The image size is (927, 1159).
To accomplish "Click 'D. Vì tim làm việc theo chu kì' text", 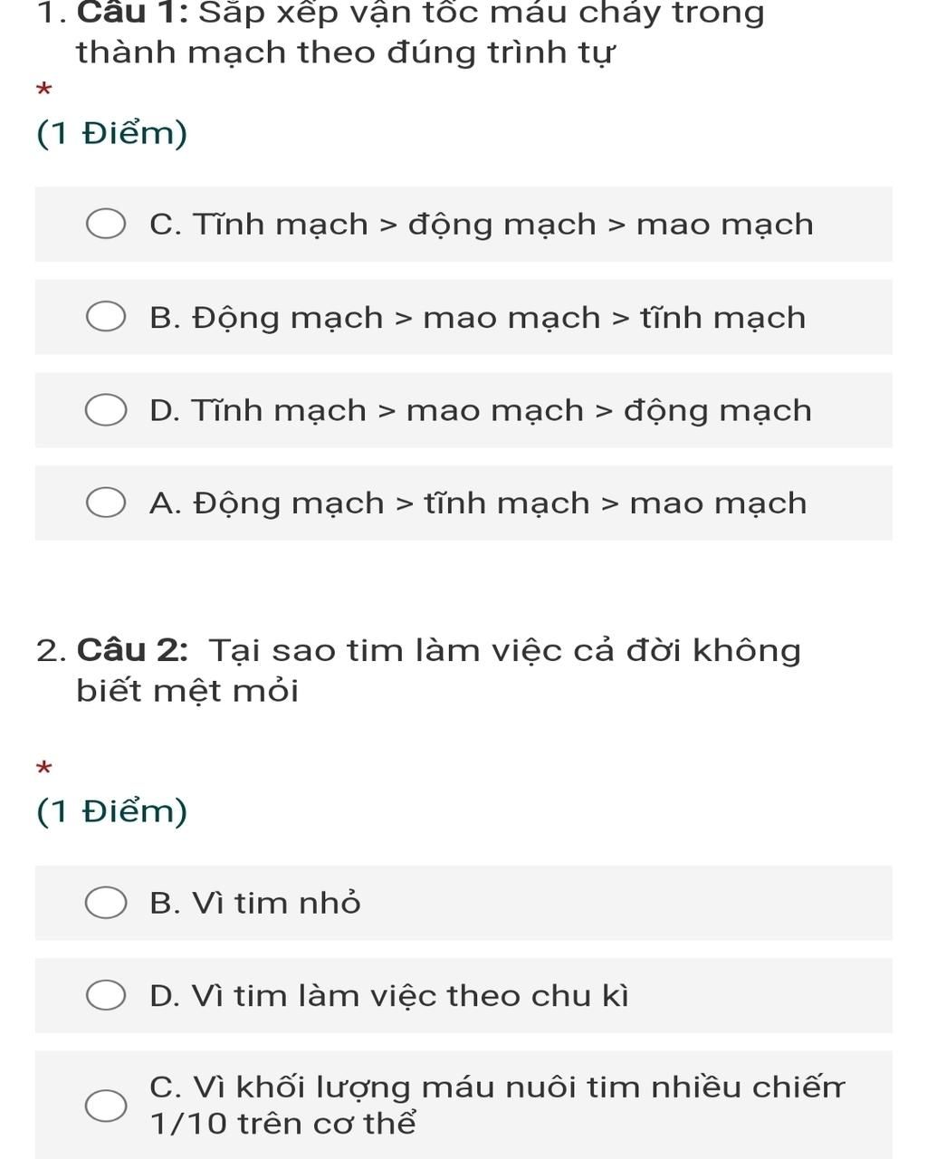I will click(x=388, y=996).
